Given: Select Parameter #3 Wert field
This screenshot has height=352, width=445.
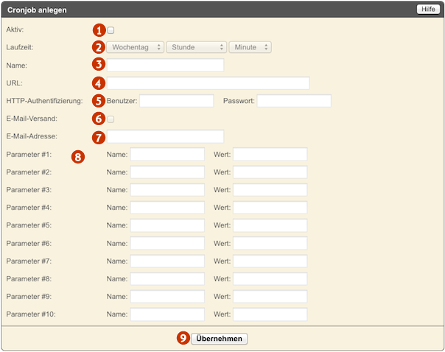Looking at the screenshot, I should (x=270, y=190).
